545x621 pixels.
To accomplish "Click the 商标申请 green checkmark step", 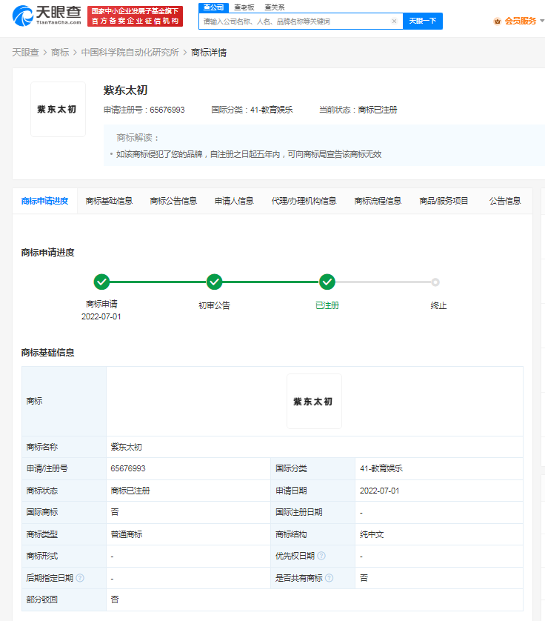I will click(101, 282).
